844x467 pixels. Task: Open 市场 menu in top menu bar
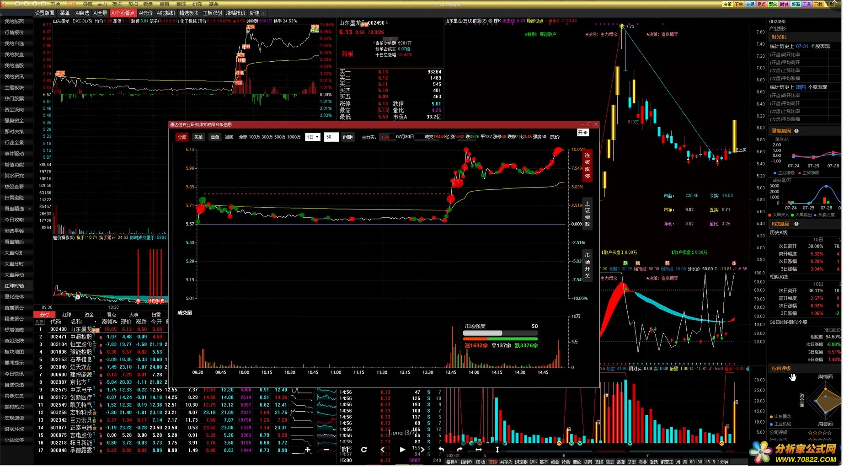point(55,4)
